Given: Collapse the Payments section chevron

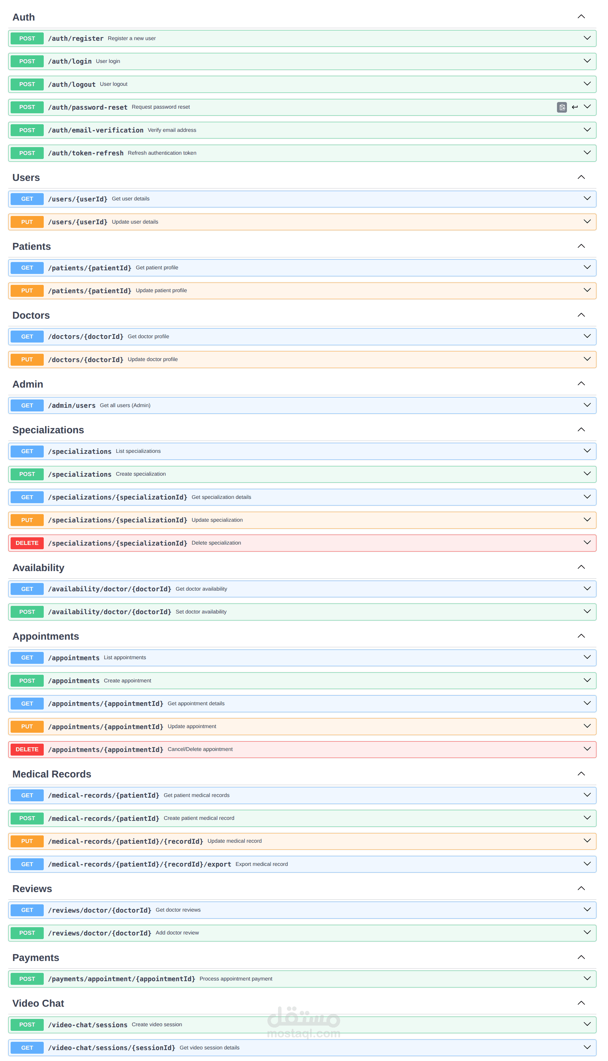Looking at the screenshot, I should tap(581, 957).
